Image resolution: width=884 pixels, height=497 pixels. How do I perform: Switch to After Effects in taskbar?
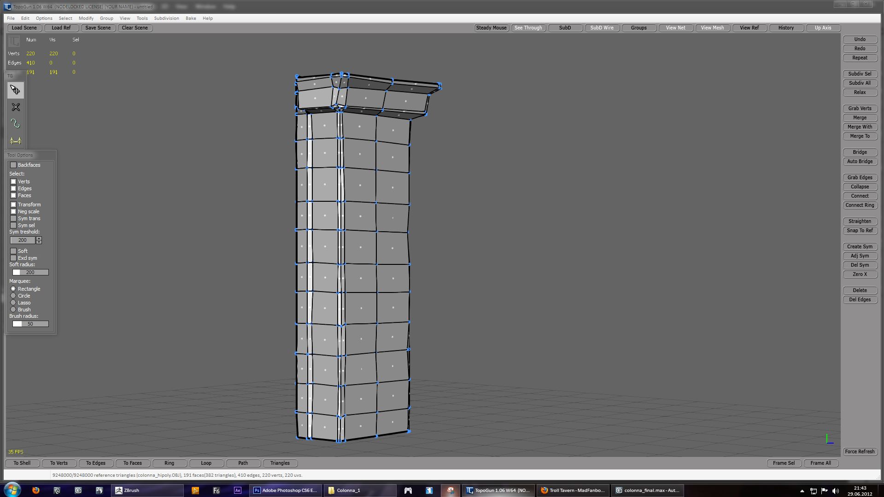click(x=237, y=491)
